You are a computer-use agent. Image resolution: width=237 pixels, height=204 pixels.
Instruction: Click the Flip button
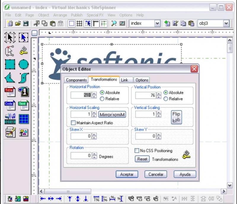176,117
